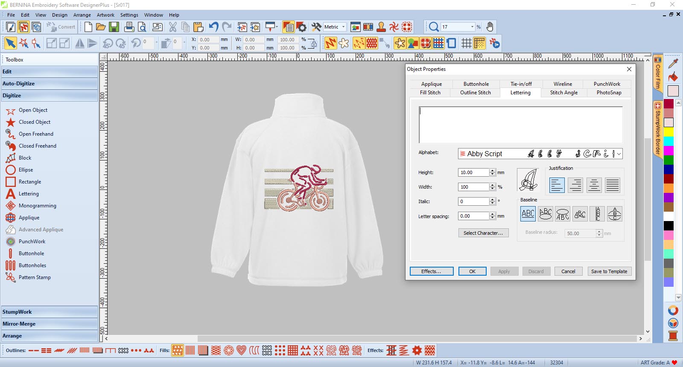Open the Alphabet dropdown
The image size is (683, 367).
click(x=619, y=154)
